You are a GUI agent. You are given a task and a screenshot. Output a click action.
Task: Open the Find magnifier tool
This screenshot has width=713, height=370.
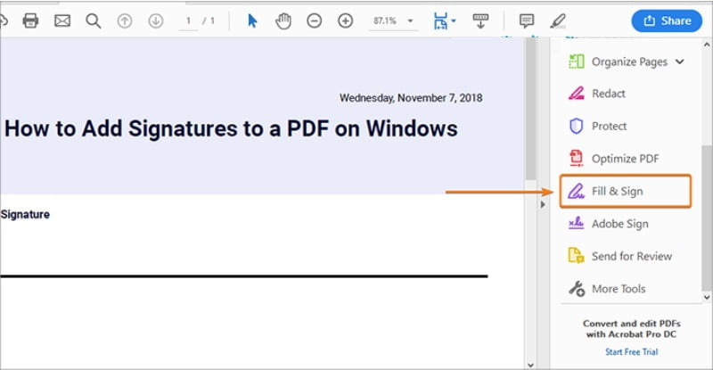[93, 21]
